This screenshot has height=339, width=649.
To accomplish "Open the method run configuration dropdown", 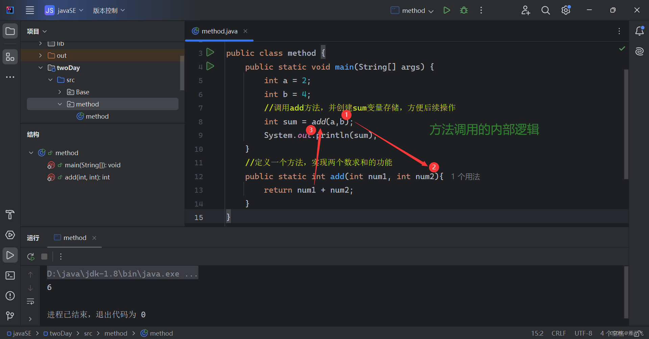I will (x=412, y=10).
